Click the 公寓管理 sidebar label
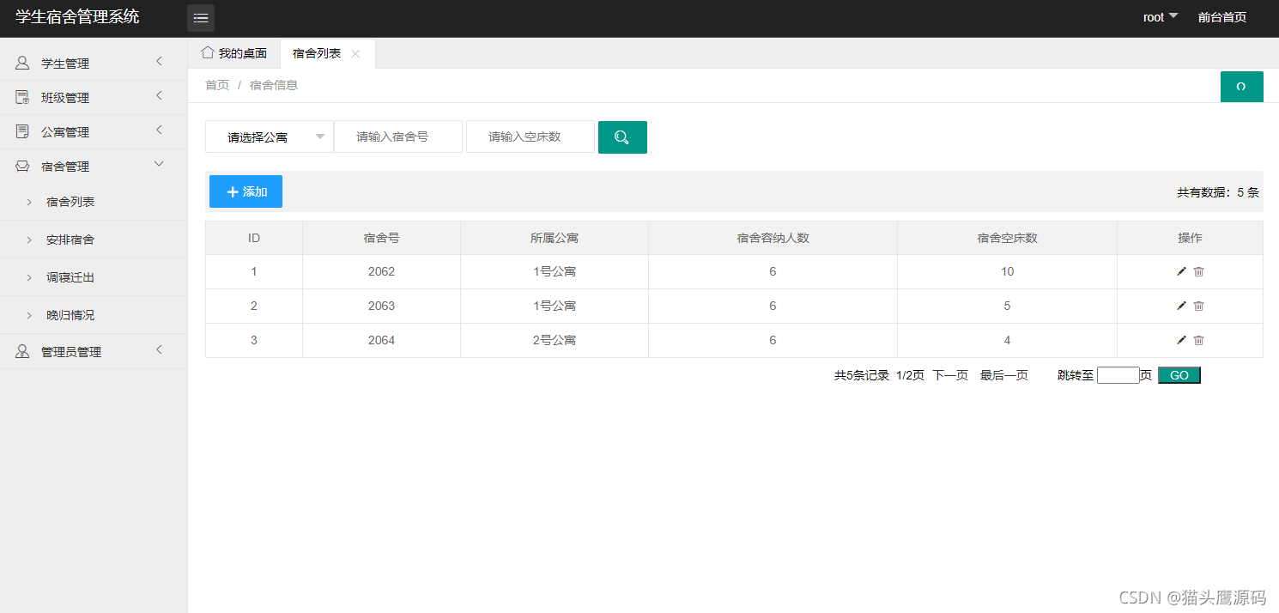1279x613 pixels. tap(65, 132)
